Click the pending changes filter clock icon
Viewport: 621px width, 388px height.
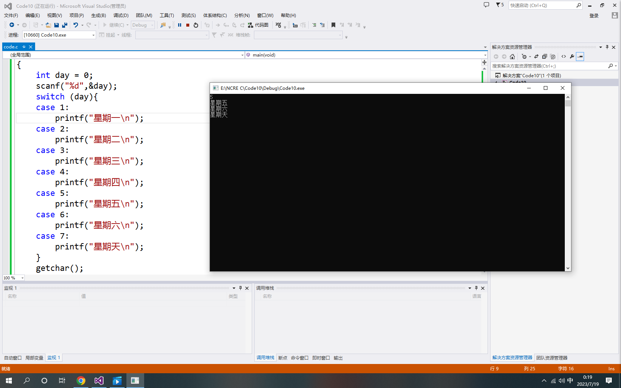[524, 57]
